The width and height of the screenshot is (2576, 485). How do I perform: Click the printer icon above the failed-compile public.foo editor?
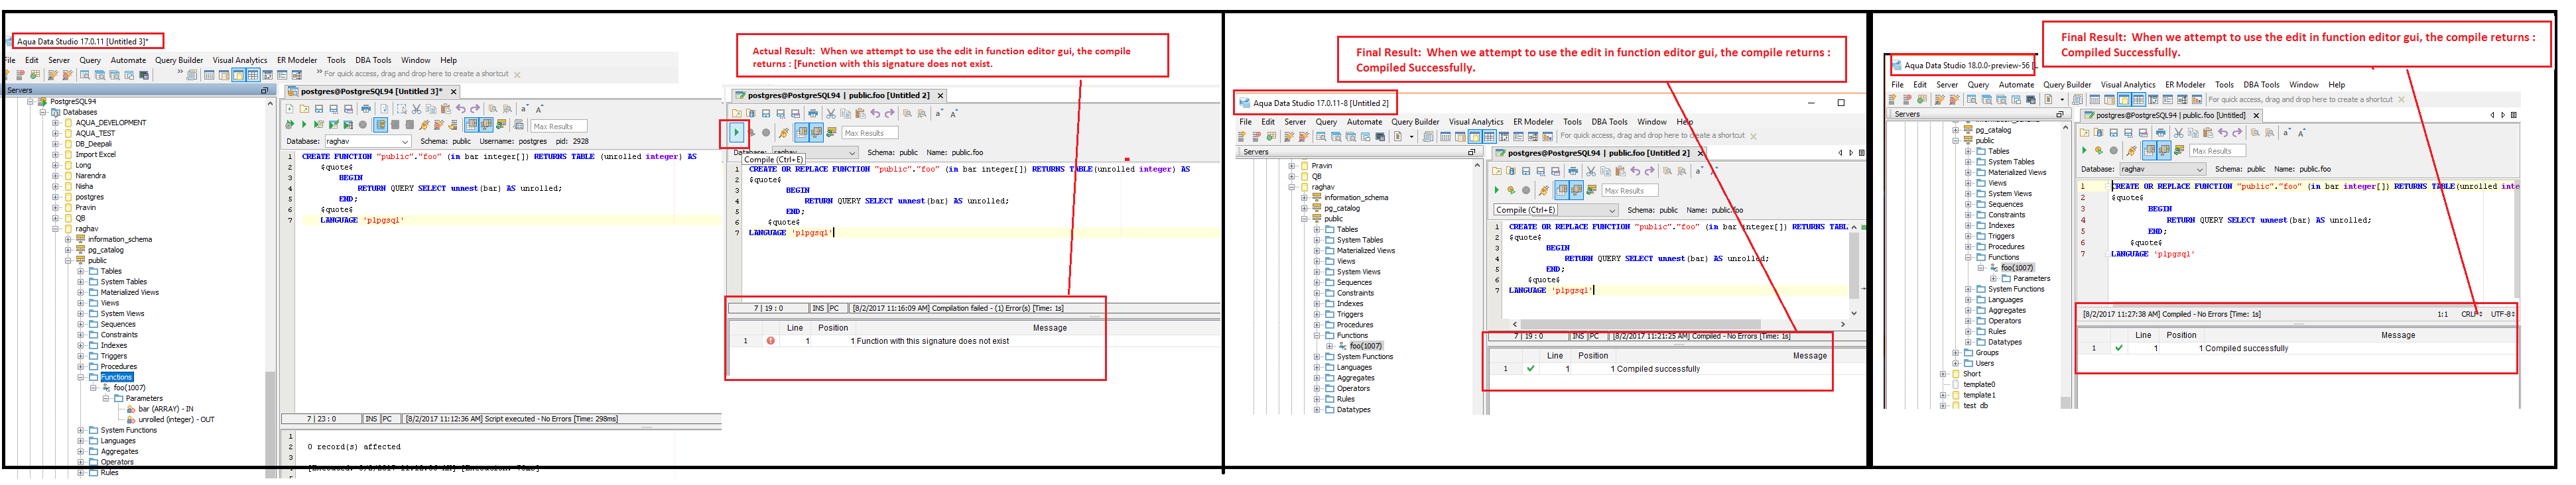coord(813,114)
